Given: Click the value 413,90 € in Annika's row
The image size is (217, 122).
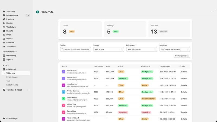Looking at the screenshot, I should tap(110, 92).
